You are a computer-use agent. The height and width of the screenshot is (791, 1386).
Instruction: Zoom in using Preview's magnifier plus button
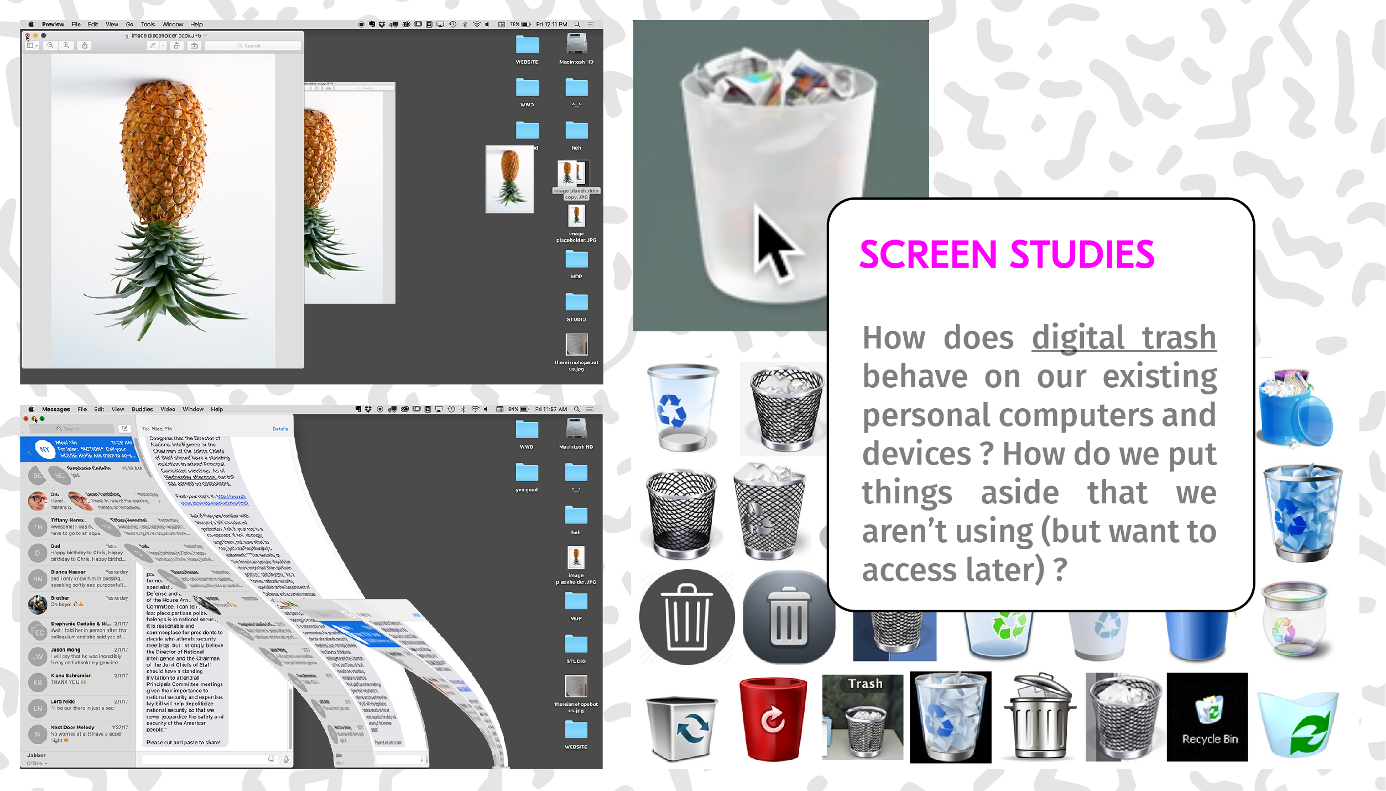[66, 45]
